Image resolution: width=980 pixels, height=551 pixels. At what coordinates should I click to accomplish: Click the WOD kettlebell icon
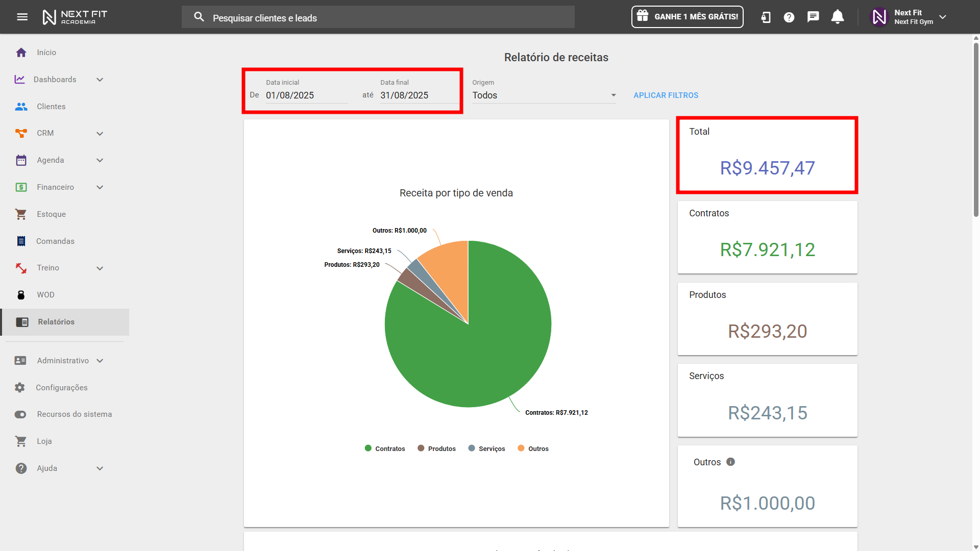tap(21, 295)
